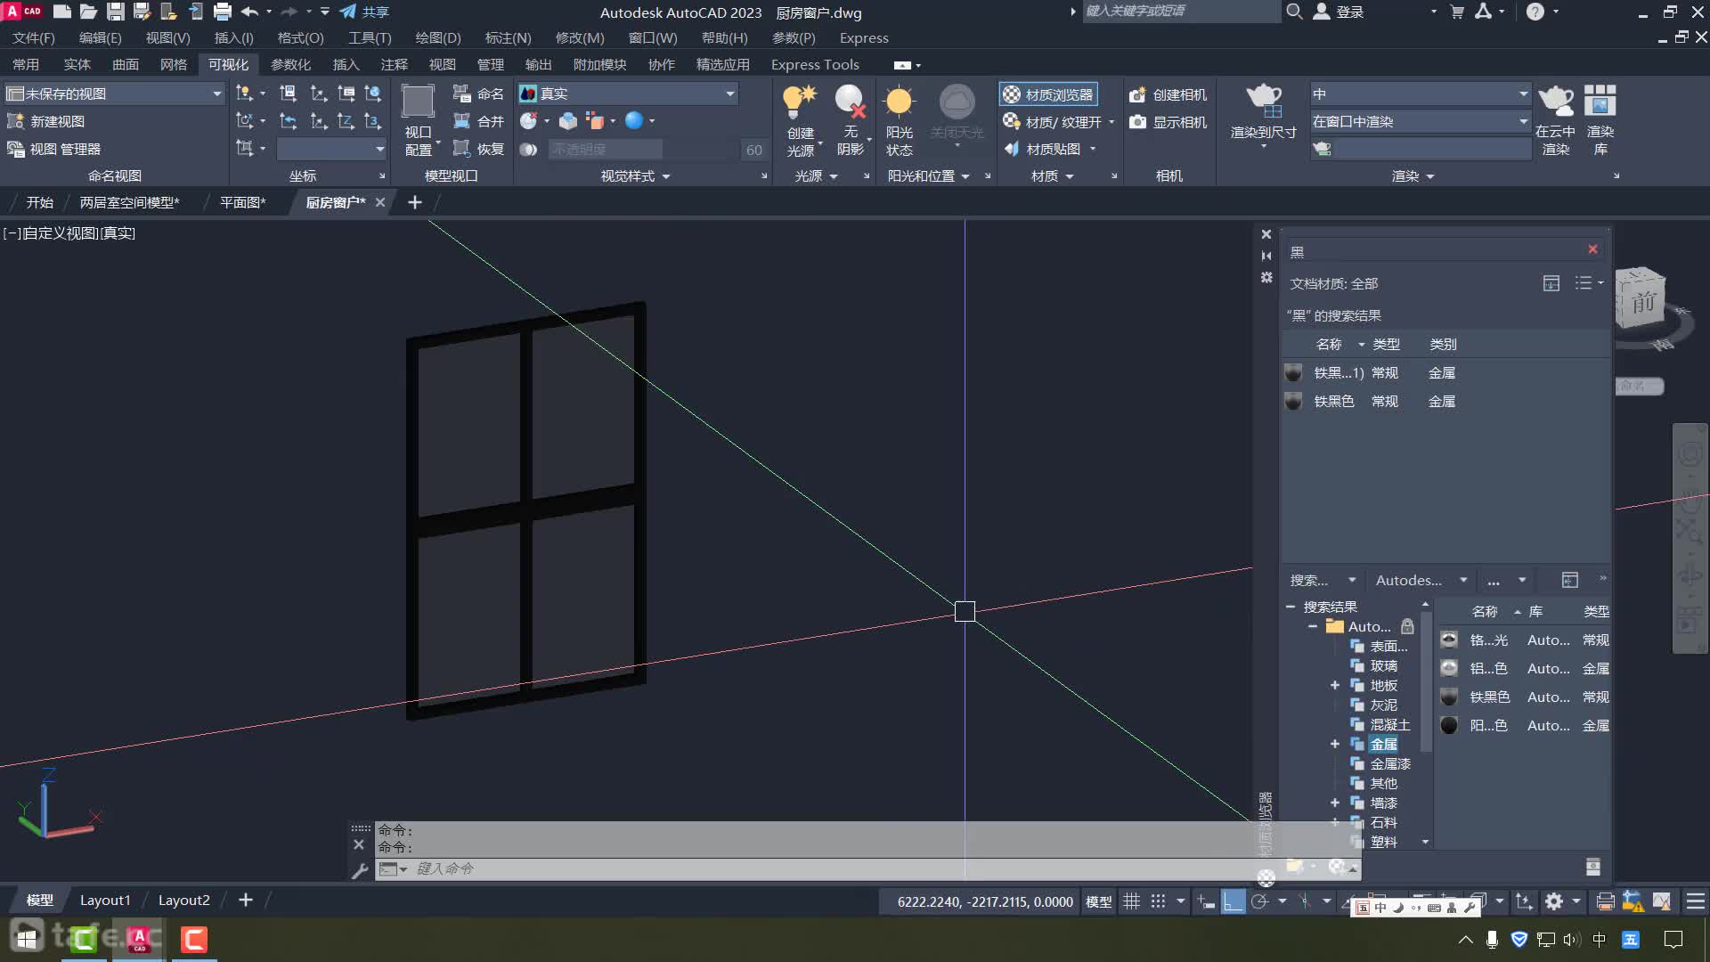Toggle snap mode in status bar
This screenshot has width=1710, height=962.
[1158, 901]
